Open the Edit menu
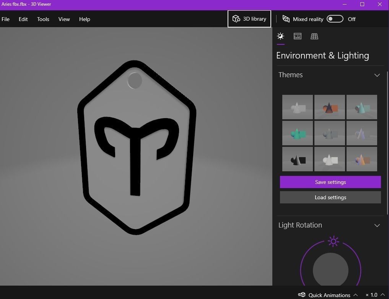 click(x=23, y=19)
